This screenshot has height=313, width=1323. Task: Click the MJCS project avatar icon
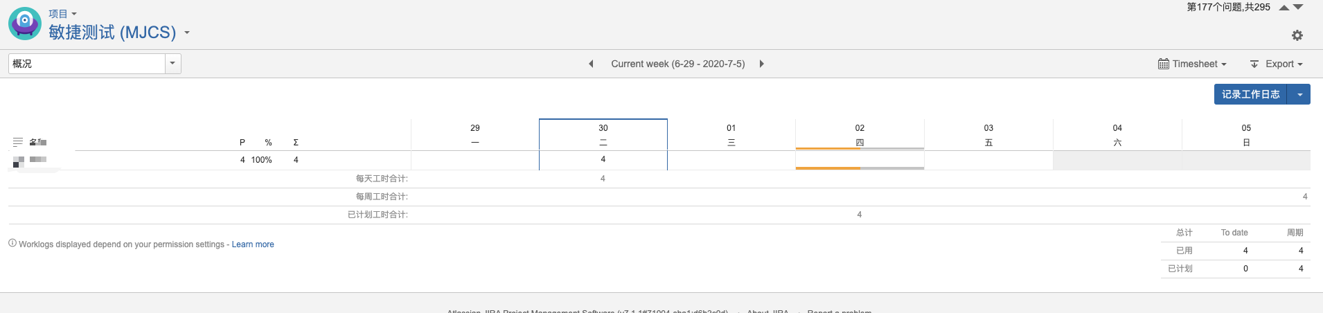(x=25, y=24)
